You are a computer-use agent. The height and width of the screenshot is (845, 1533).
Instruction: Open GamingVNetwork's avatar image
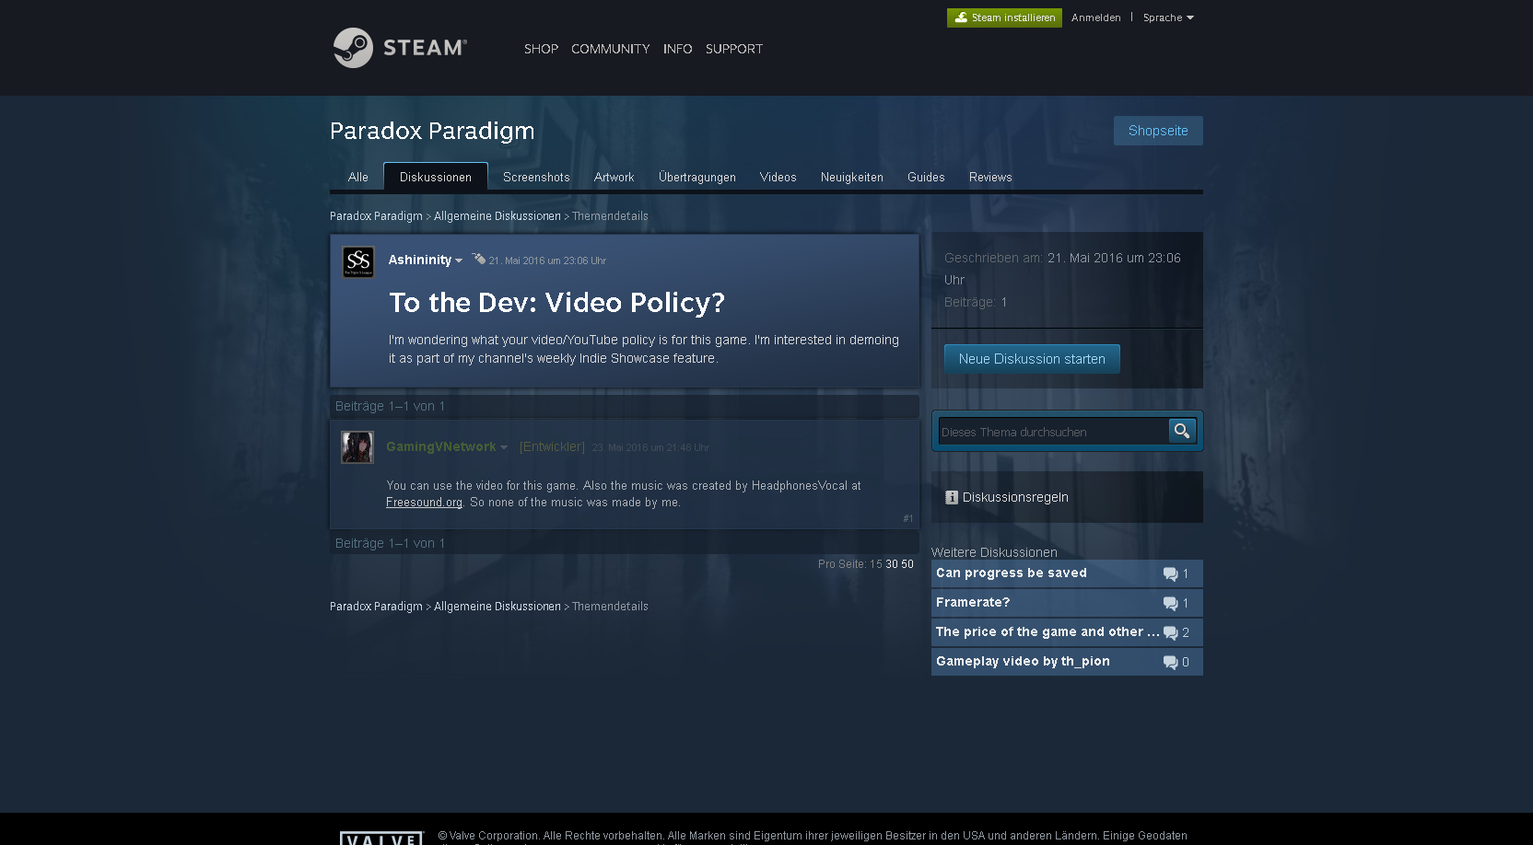click(357, 447)
